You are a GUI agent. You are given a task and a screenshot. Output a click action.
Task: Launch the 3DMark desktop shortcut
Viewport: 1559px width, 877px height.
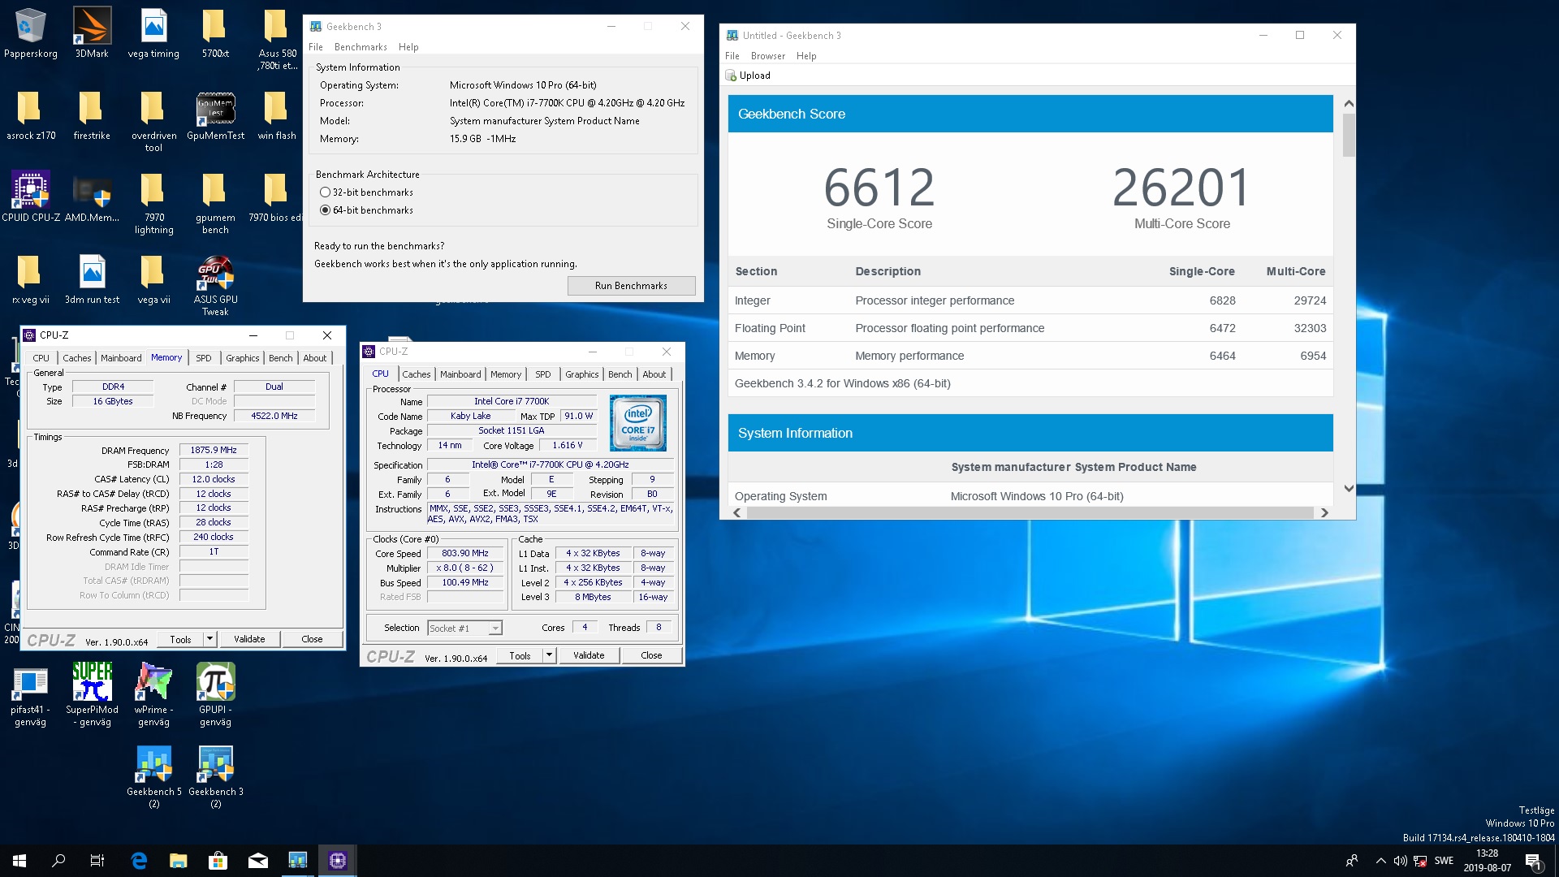click(92, 33)
